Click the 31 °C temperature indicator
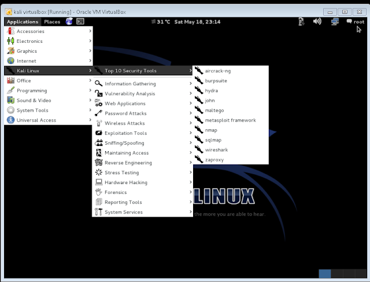The height and width of the screenshot is (282, 370). 161,22
